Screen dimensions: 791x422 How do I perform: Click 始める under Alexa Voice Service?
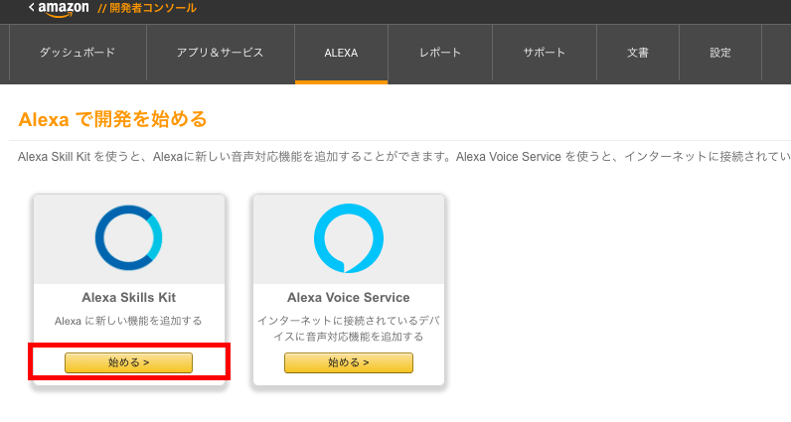click(349, 362)
